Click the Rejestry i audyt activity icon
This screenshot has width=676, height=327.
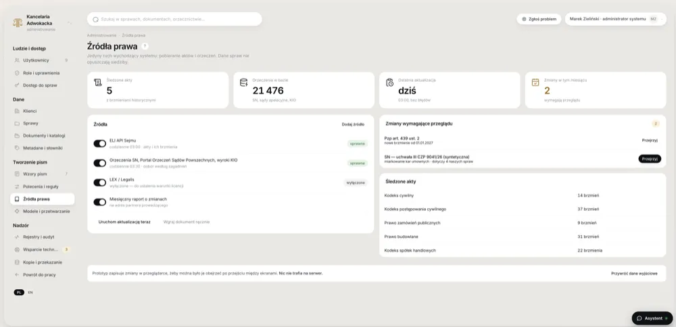(x=18, y=237)
